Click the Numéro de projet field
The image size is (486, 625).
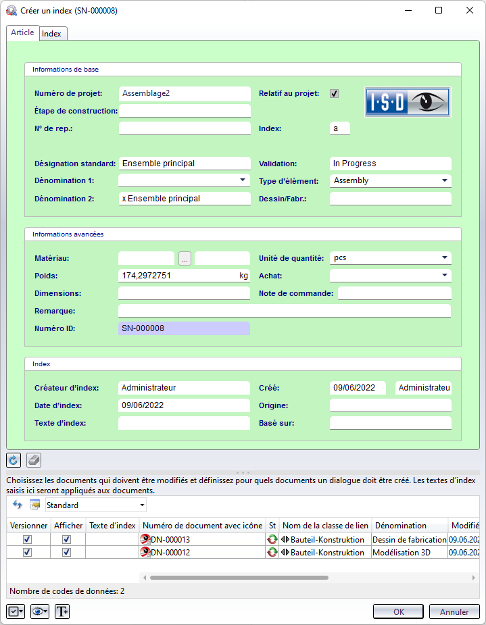pyautogui.click(x=185, y=94)
